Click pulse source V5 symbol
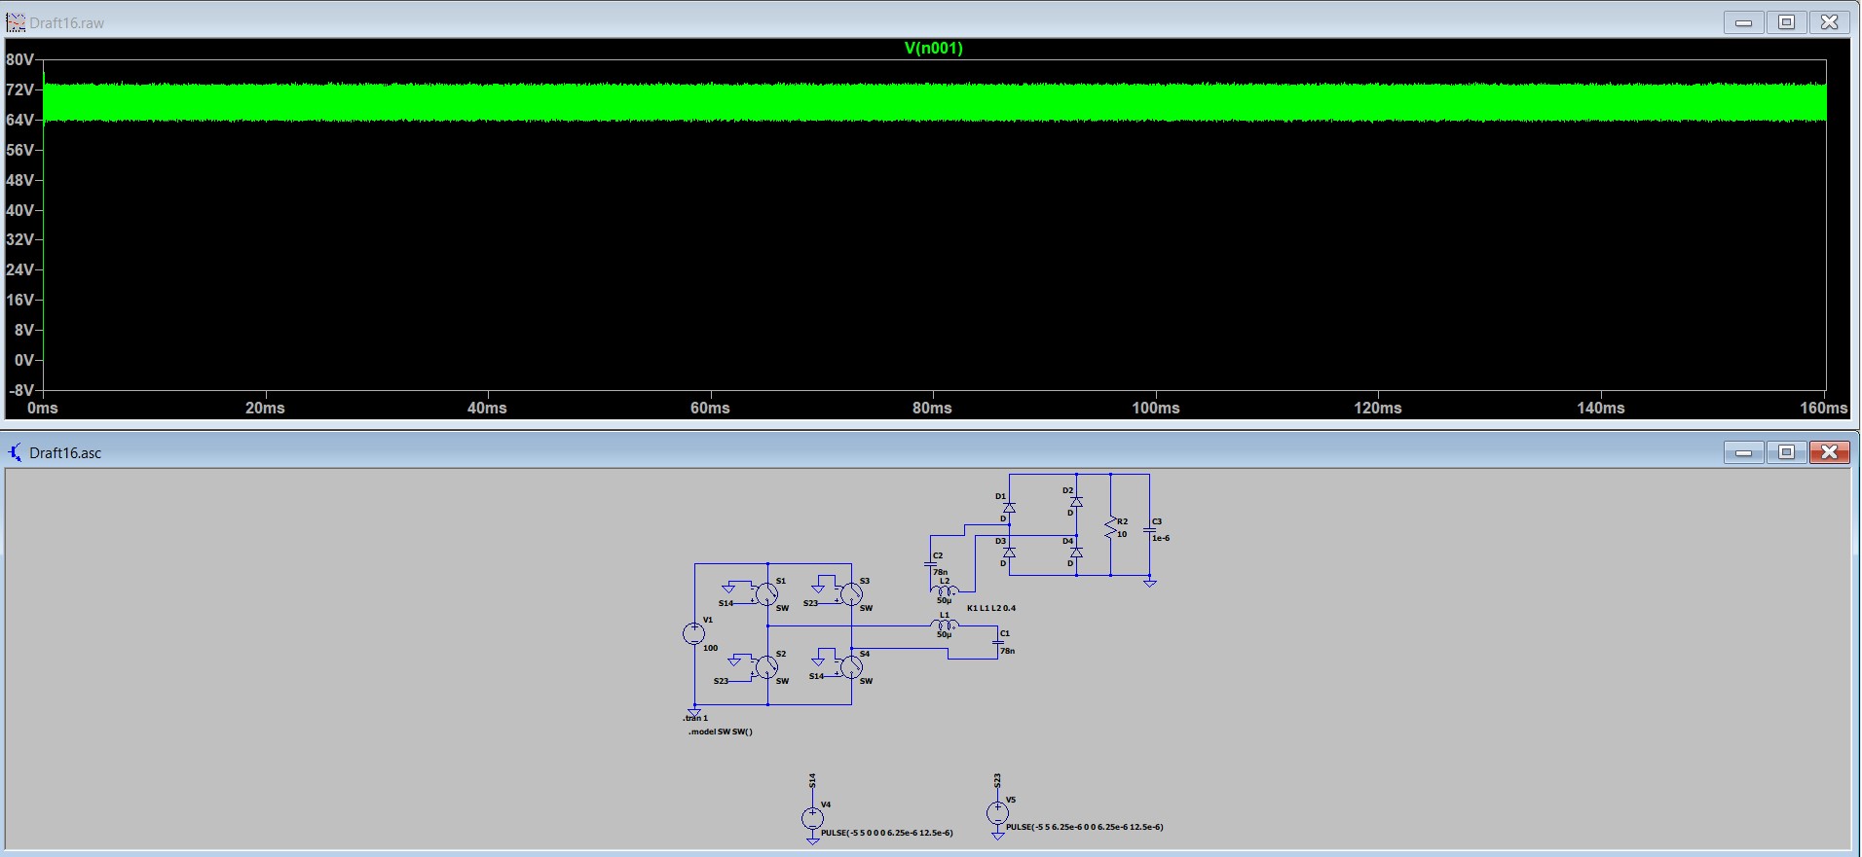Viewport: 1862px width, 857px height. point(997,812)
